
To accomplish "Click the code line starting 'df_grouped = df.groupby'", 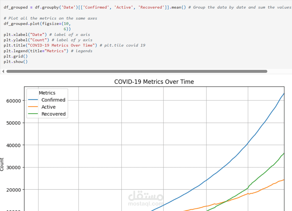I will tap(148, 7).
